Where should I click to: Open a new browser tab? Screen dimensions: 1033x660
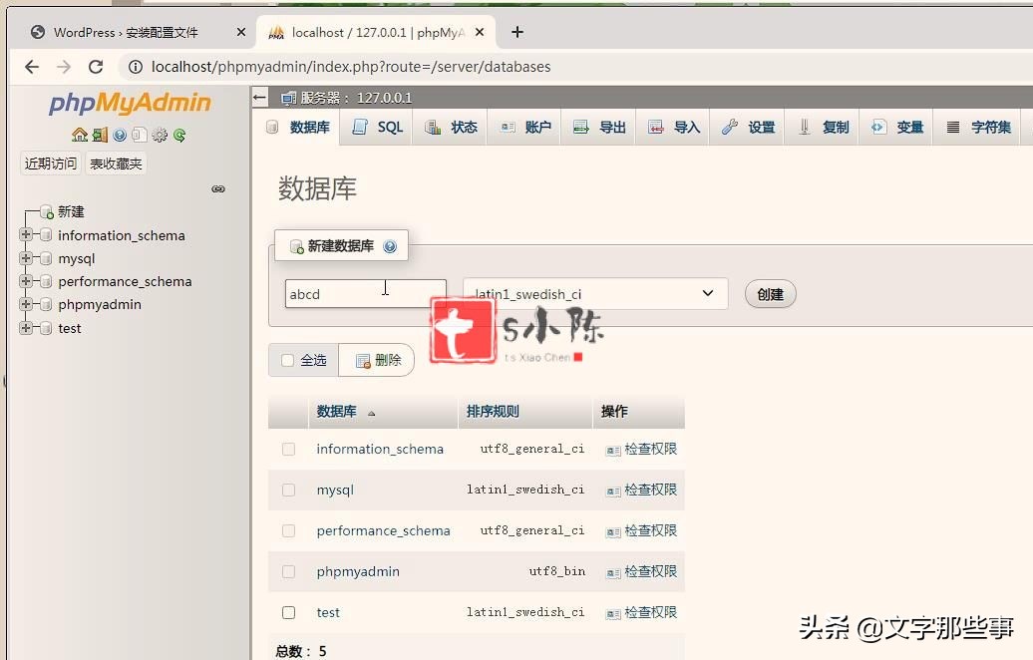click(517, 32)
